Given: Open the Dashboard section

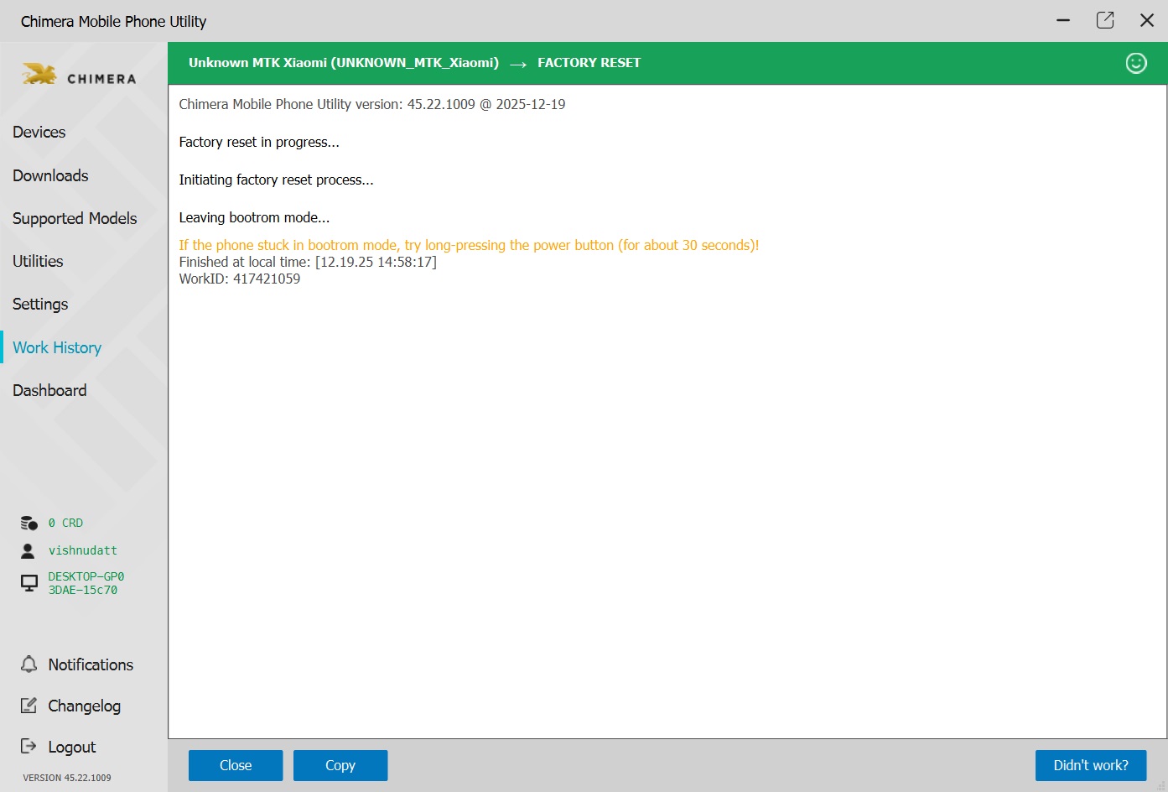Looking at the screenshot, I should point(49,390).
